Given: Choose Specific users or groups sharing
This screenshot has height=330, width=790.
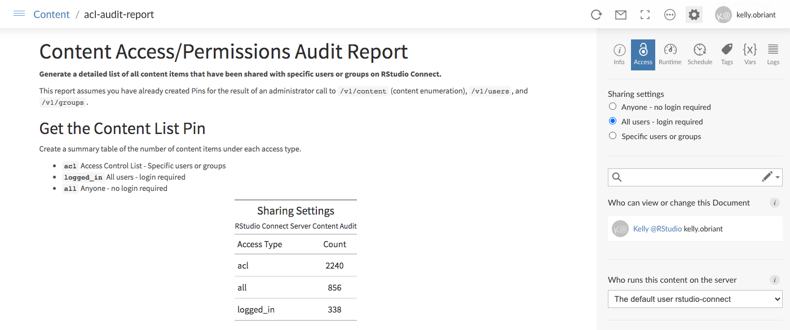Looking at the screenshot, I should point(612,135).
